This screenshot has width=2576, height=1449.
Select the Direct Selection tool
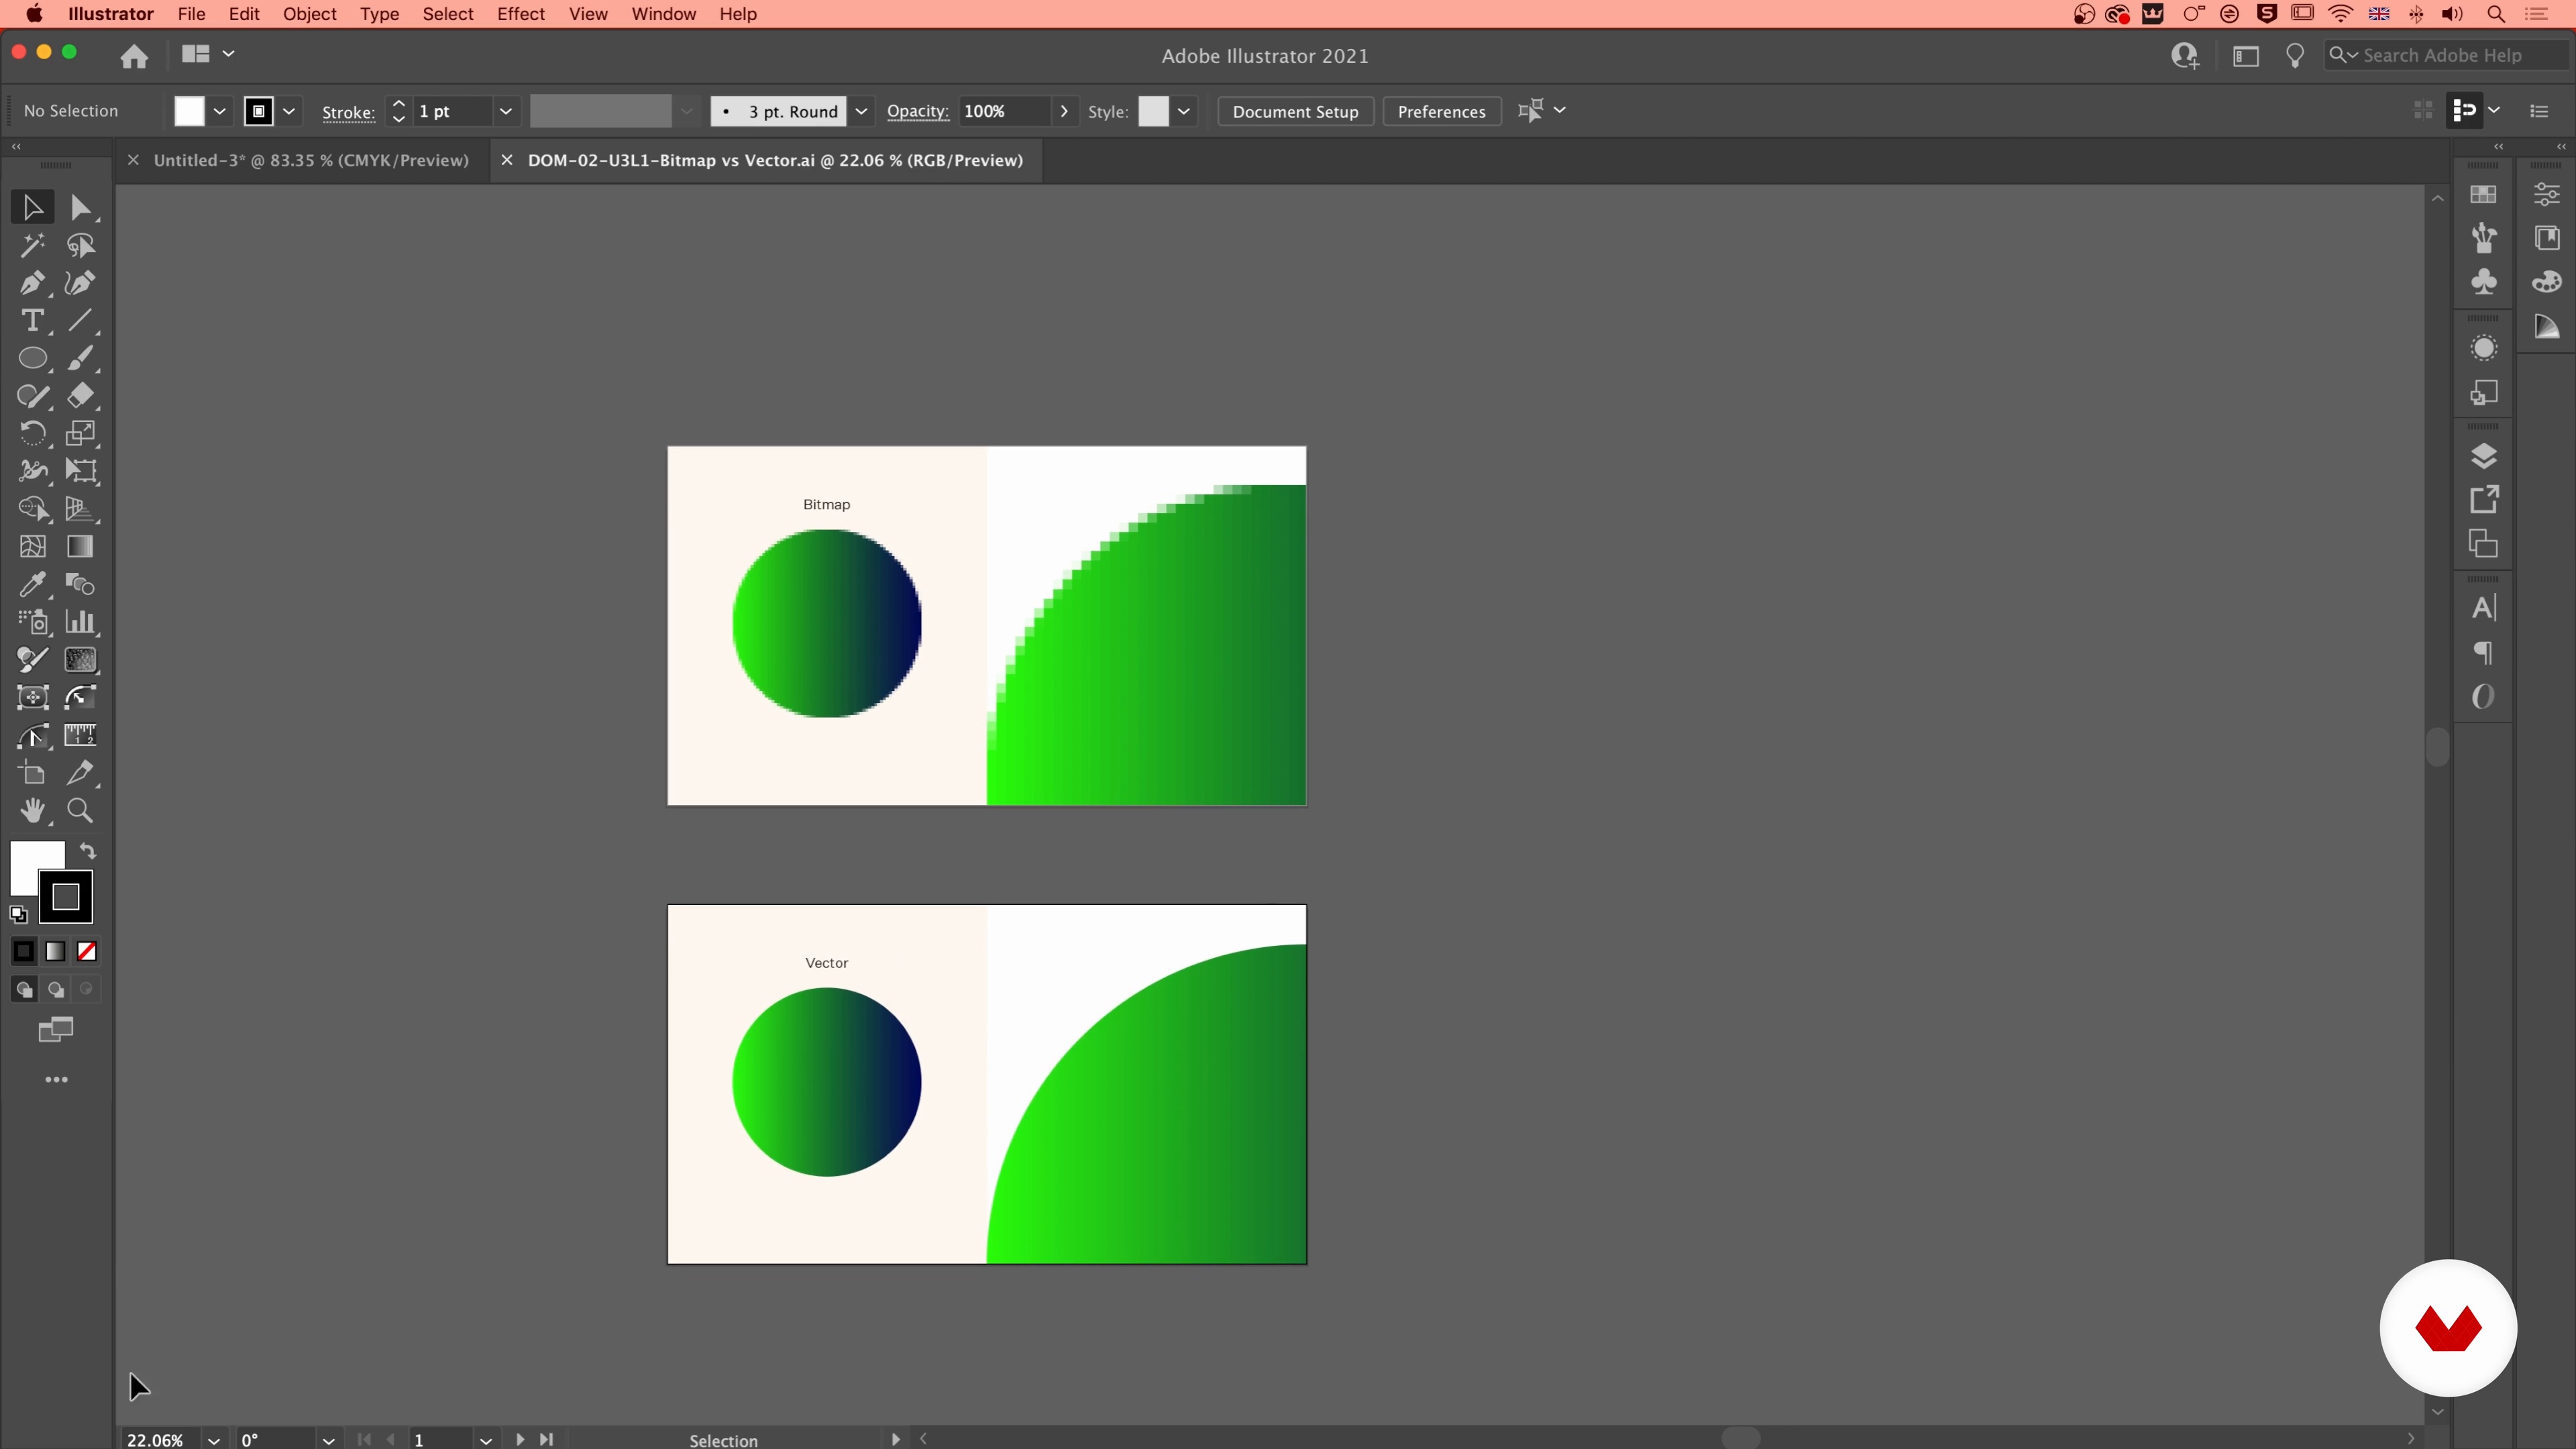[80, 207]
